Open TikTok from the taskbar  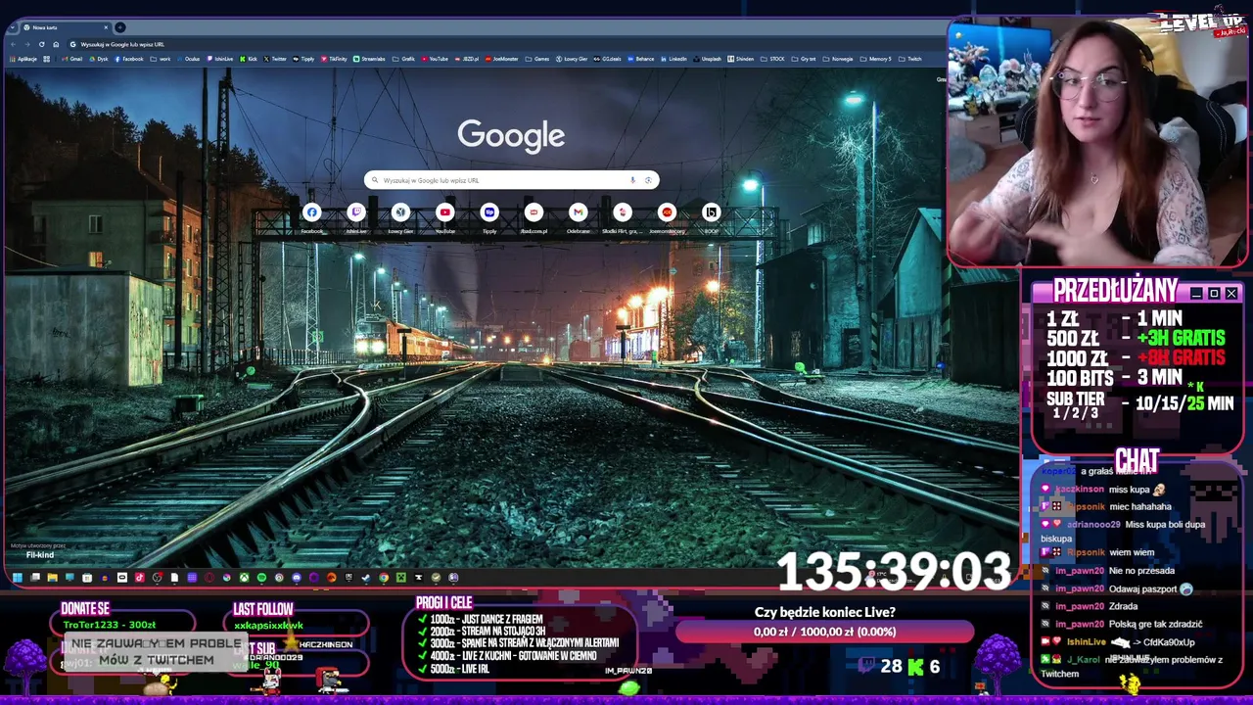click(x=139, y=578)
